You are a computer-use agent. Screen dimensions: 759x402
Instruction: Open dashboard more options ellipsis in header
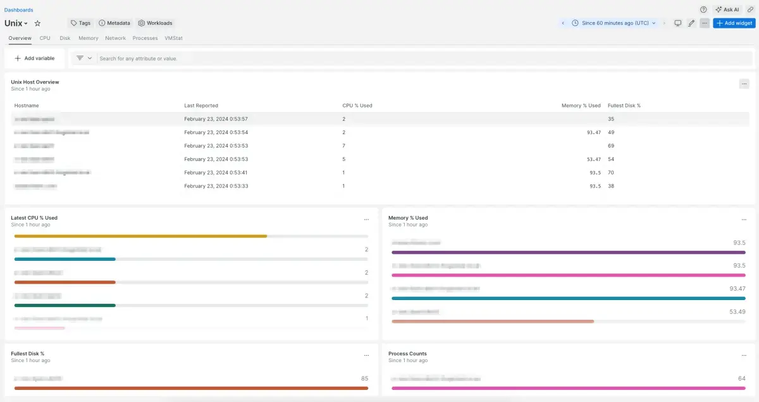[705, 23]
